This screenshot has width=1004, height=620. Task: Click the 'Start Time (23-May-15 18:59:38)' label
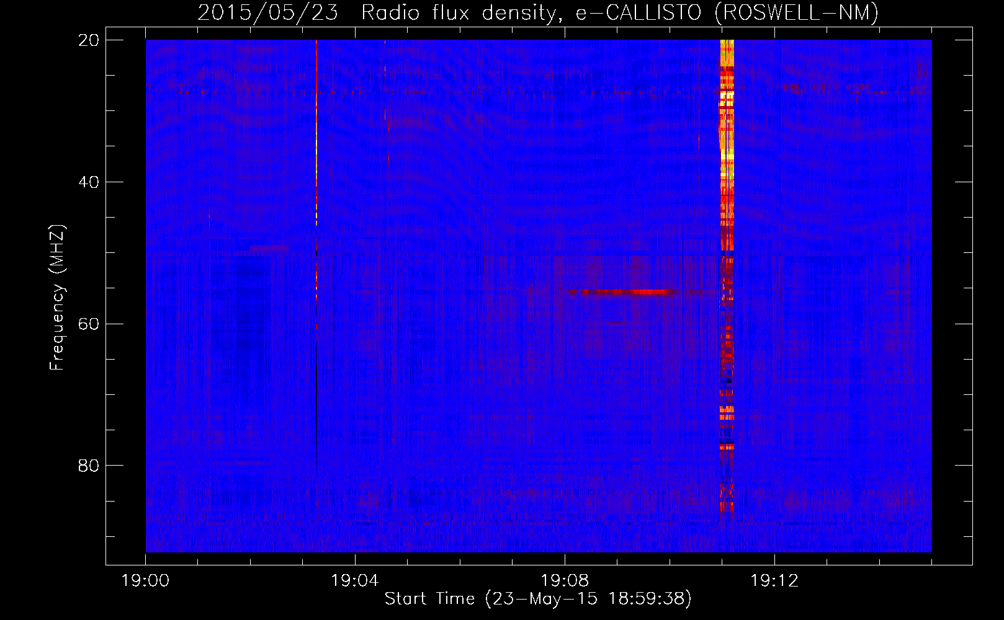538,599
